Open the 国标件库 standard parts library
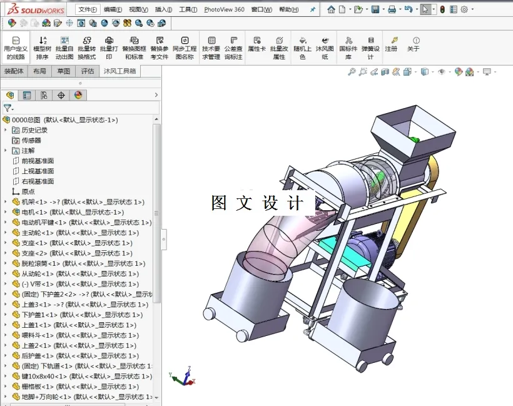Viewport: 513px width, 406px height. [348, 47]
